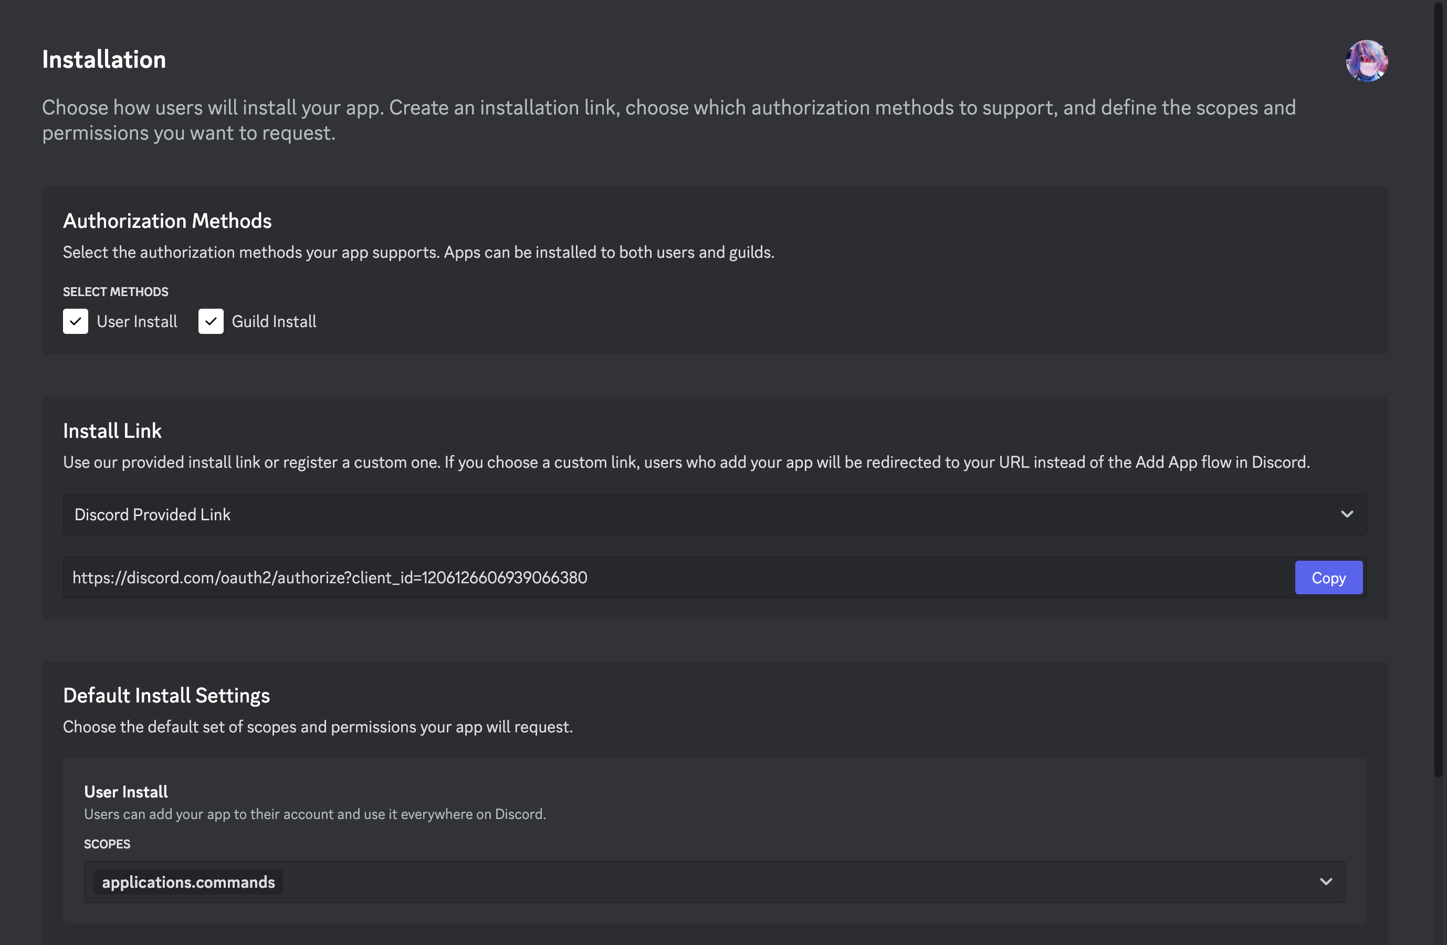Screen dimensions: 1447x945
Task: Click the Installation page heading
Action: pyautogui.click(x=104, y=60)
